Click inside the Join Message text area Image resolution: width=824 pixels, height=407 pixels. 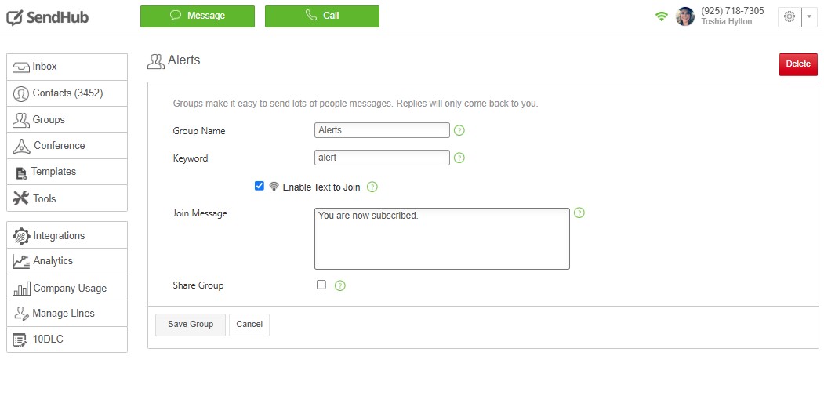coord(441,238)
